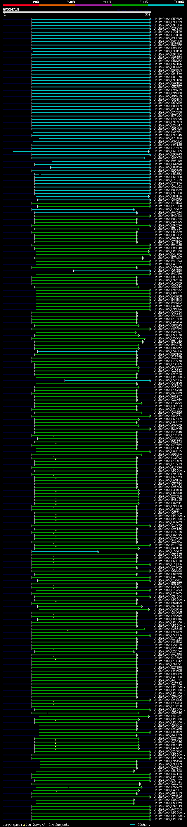Screen dimensions: 187x827
Task: Click the Large gaps legend text
Action: tap(36, 825)
